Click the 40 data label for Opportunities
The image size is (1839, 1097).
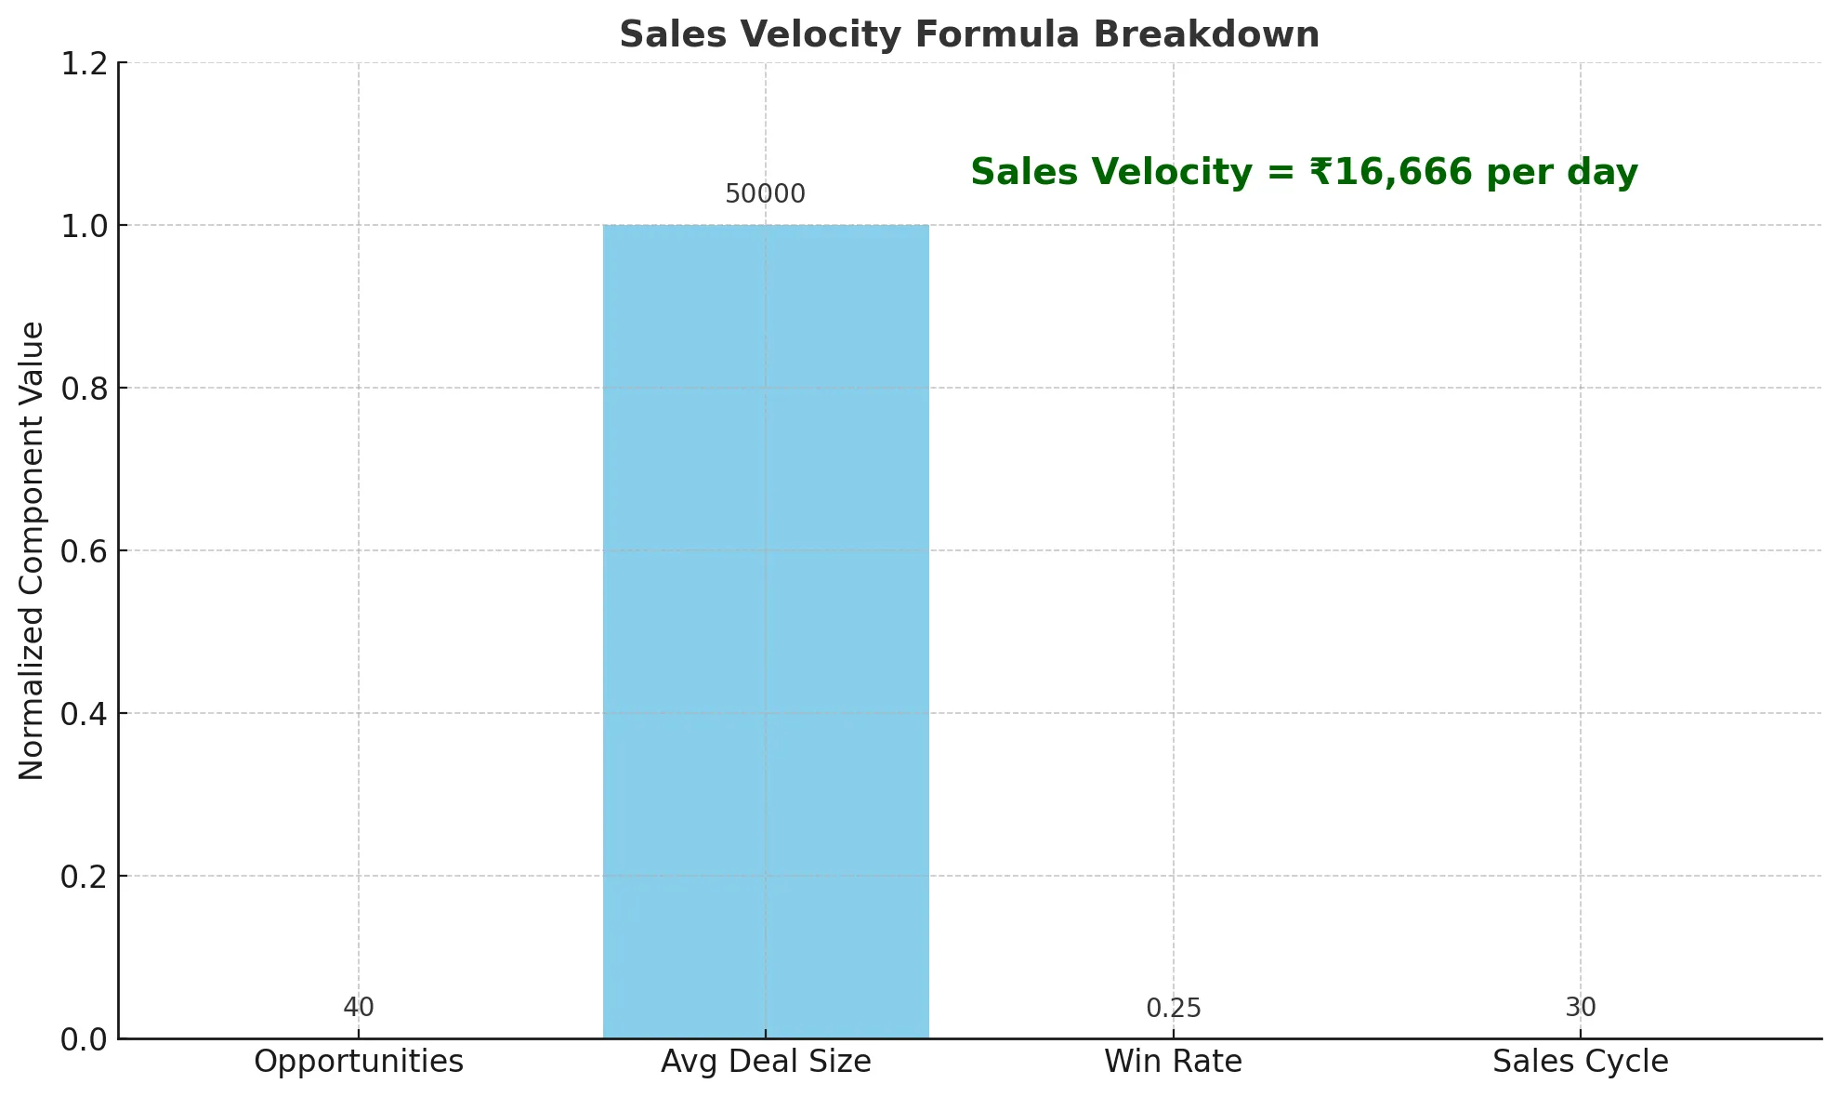[359, 1007]
